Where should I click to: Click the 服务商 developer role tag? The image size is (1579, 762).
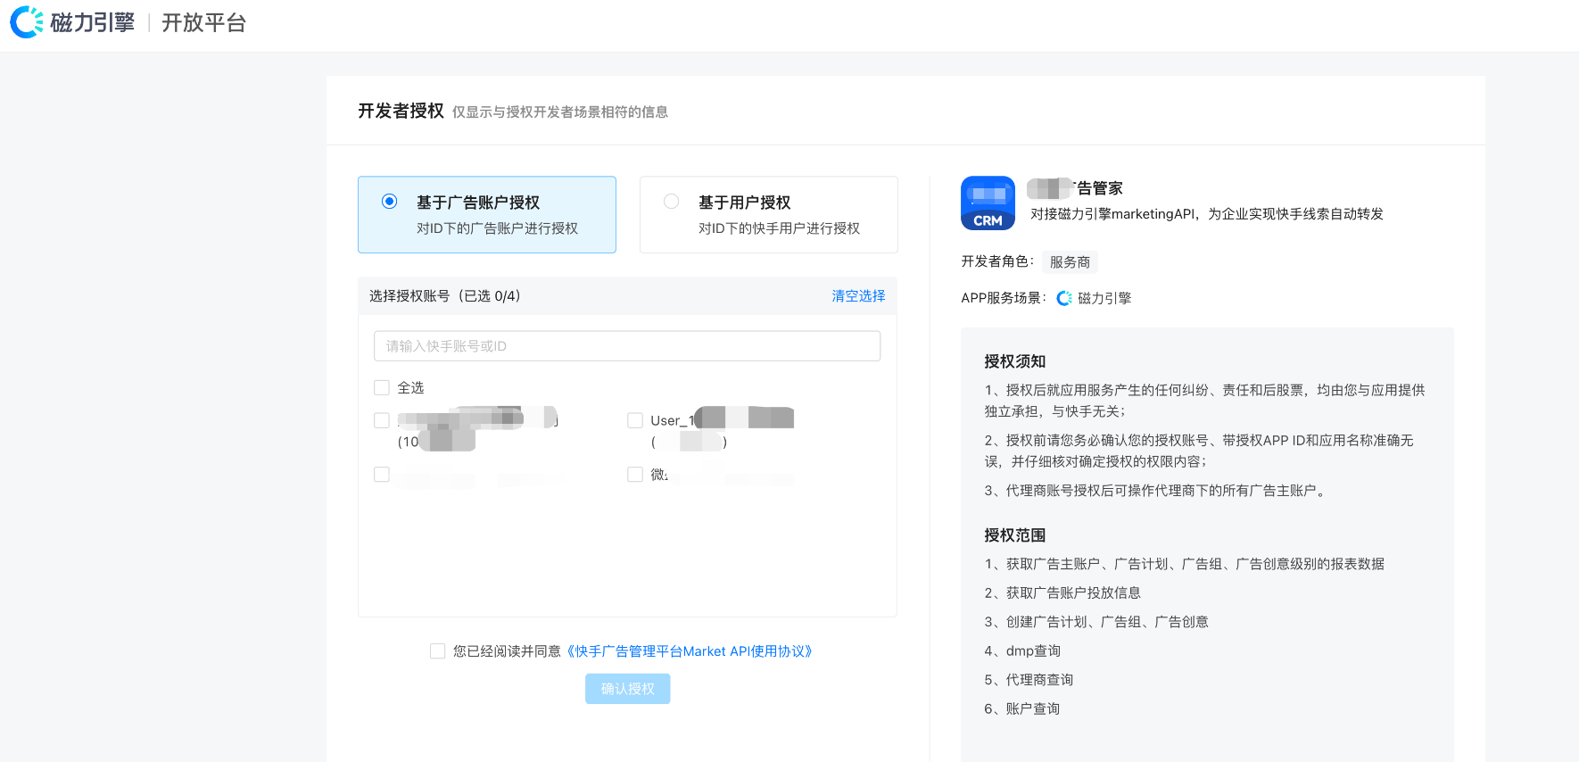click(1070, 262)
